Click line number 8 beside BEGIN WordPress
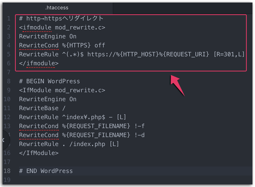 click(9, 81)
